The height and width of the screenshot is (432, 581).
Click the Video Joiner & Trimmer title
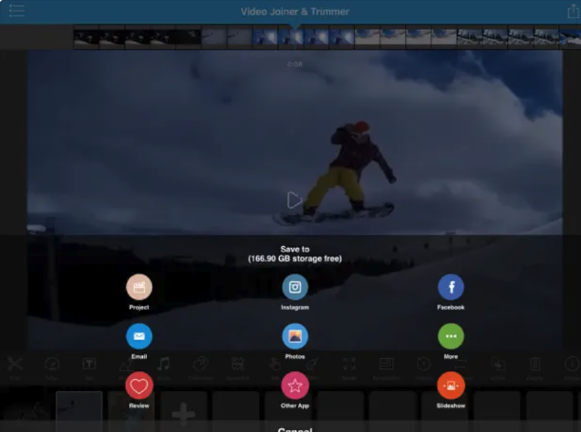(x=295, y=11)
